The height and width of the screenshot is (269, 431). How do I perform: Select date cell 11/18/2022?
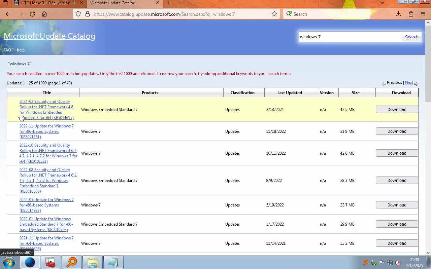(x=276, y=131)
